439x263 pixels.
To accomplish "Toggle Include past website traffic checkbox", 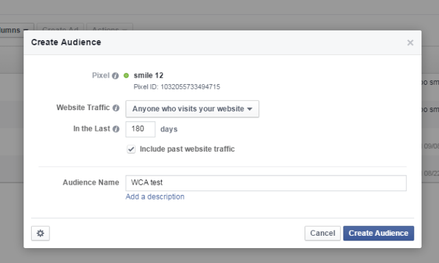I will tap(132, 149).
